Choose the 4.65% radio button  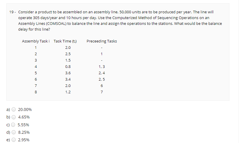[14, 117]
